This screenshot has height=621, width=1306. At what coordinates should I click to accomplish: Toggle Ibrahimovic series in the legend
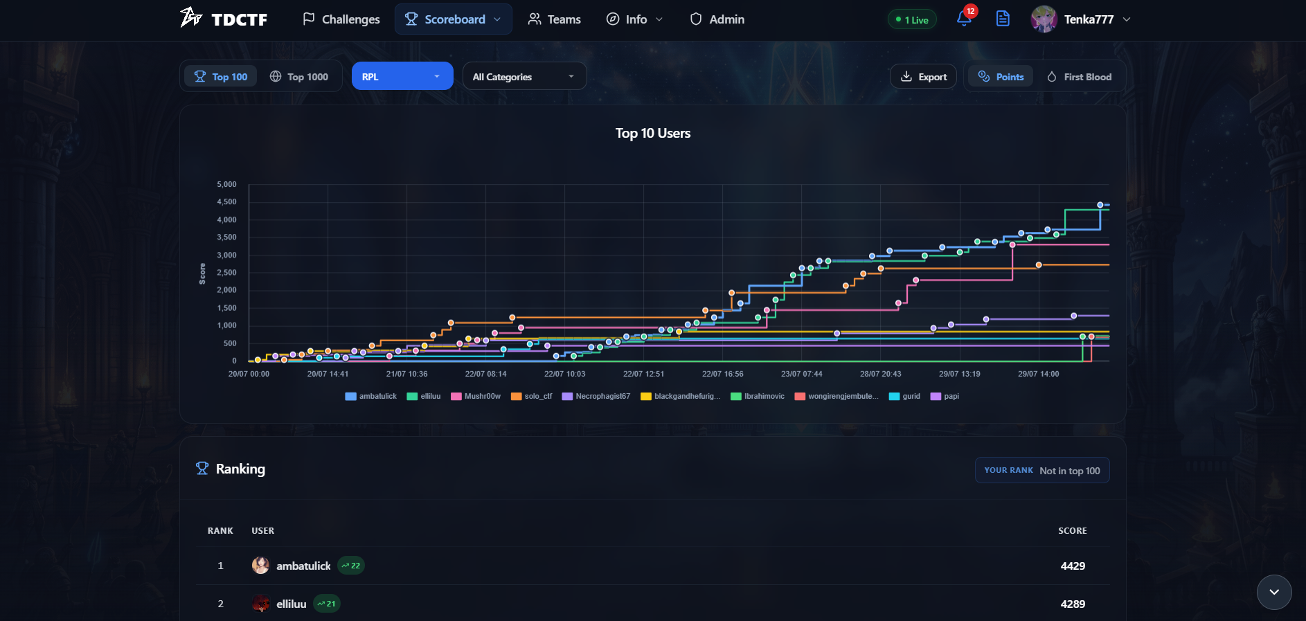tap(758, 396)
